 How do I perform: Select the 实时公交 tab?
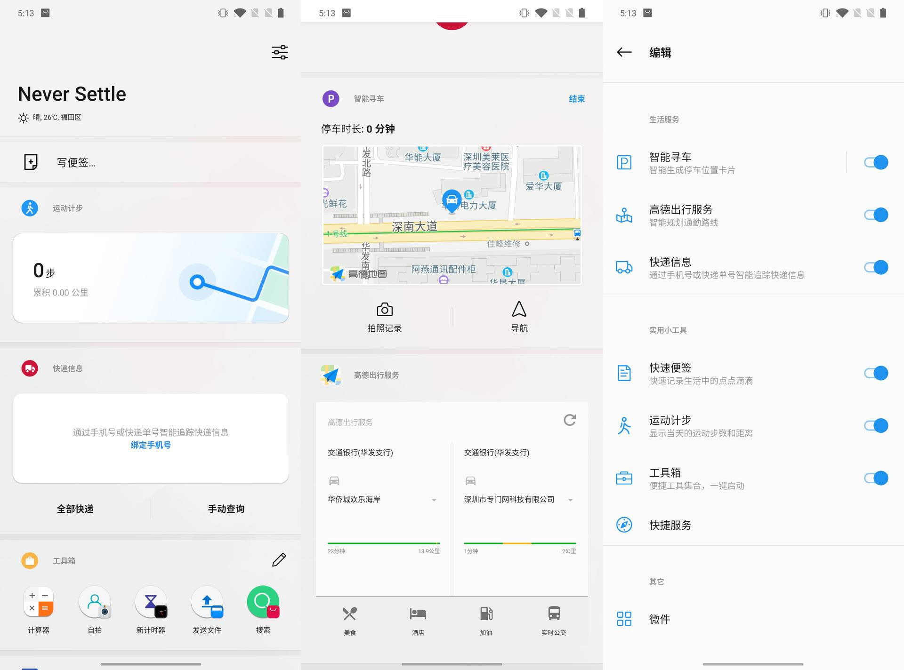click(554, 620)
